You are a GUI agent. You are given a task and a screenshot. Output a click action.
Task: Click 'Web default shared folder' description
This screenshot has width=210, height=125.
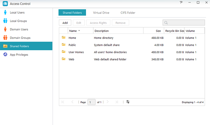(x=110, y=59)
